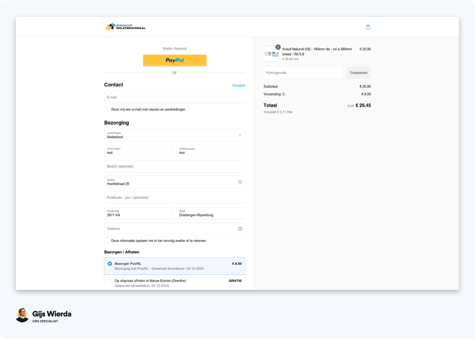Click the Knauf Naturoll 032 product name

[x=317, y=51]
